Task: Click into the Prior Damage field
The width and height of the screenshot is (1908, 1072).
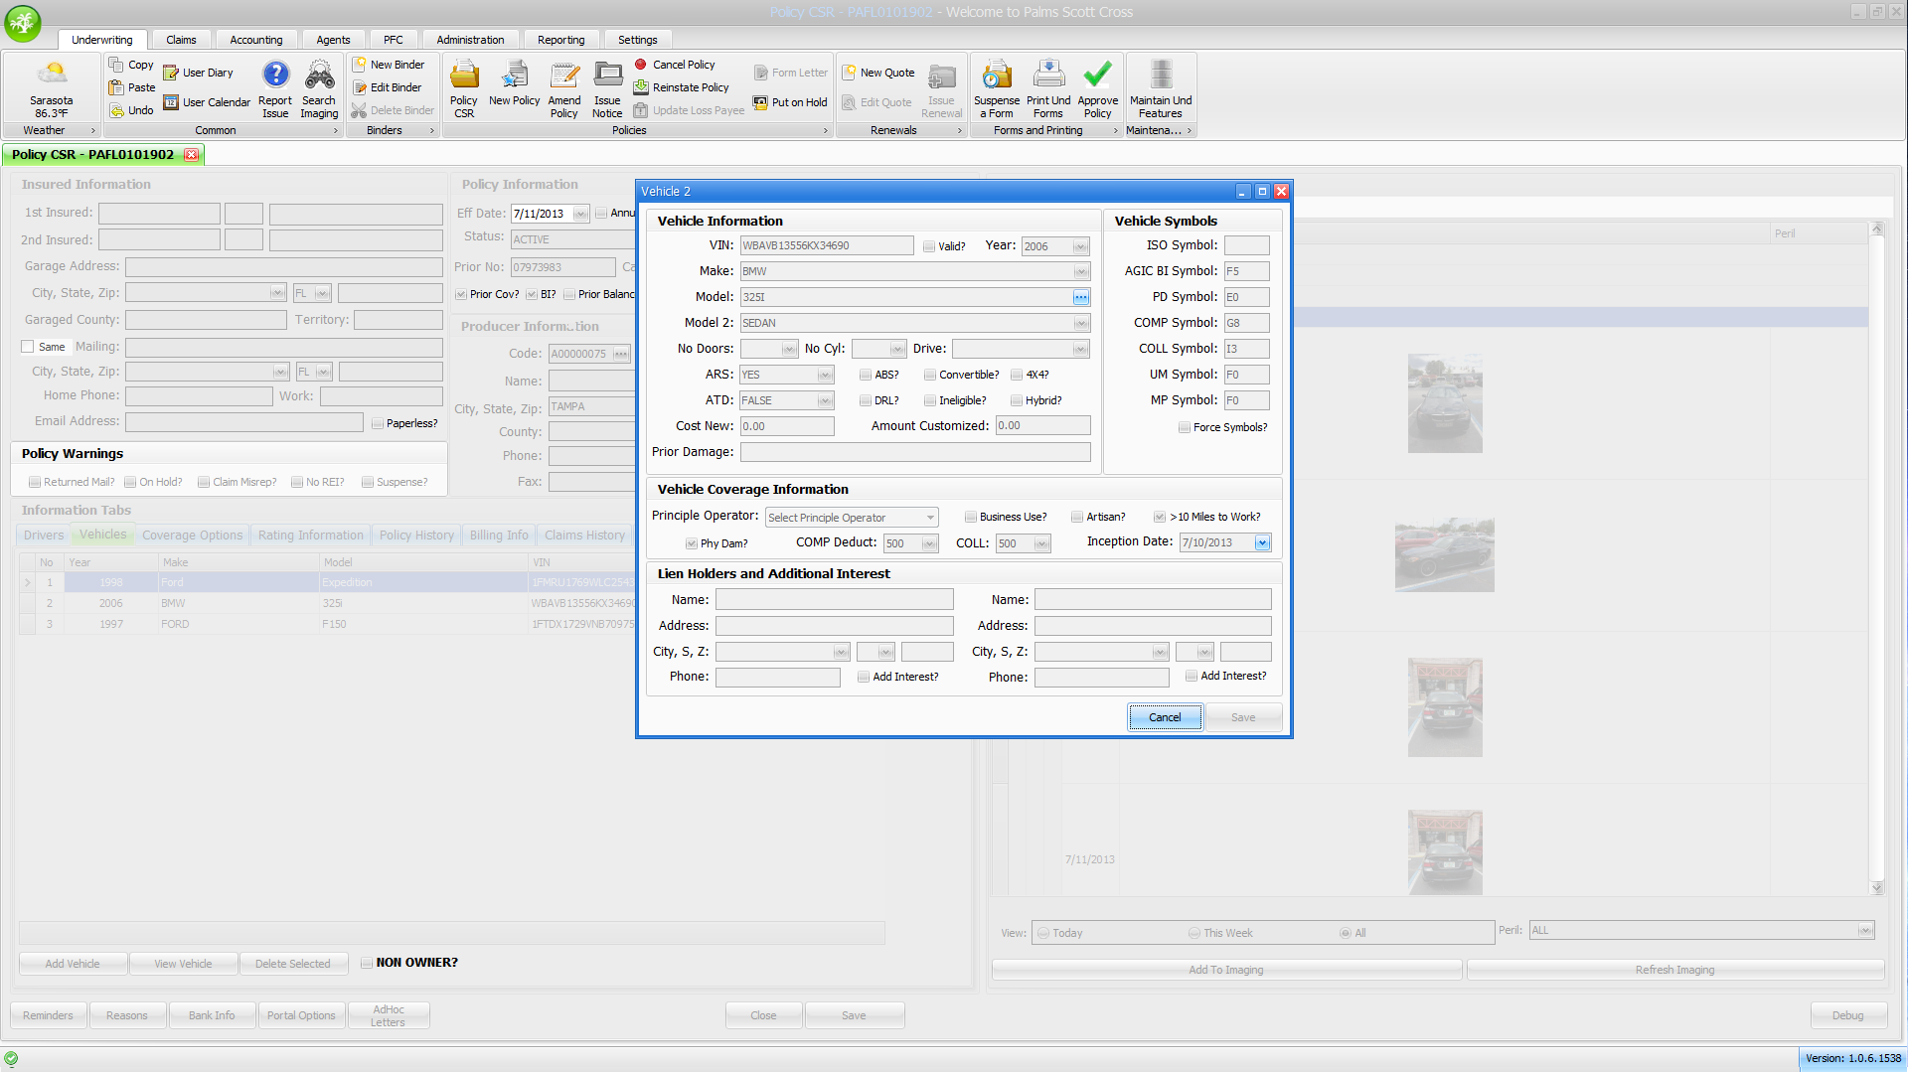Action: (x=914, y=452)
